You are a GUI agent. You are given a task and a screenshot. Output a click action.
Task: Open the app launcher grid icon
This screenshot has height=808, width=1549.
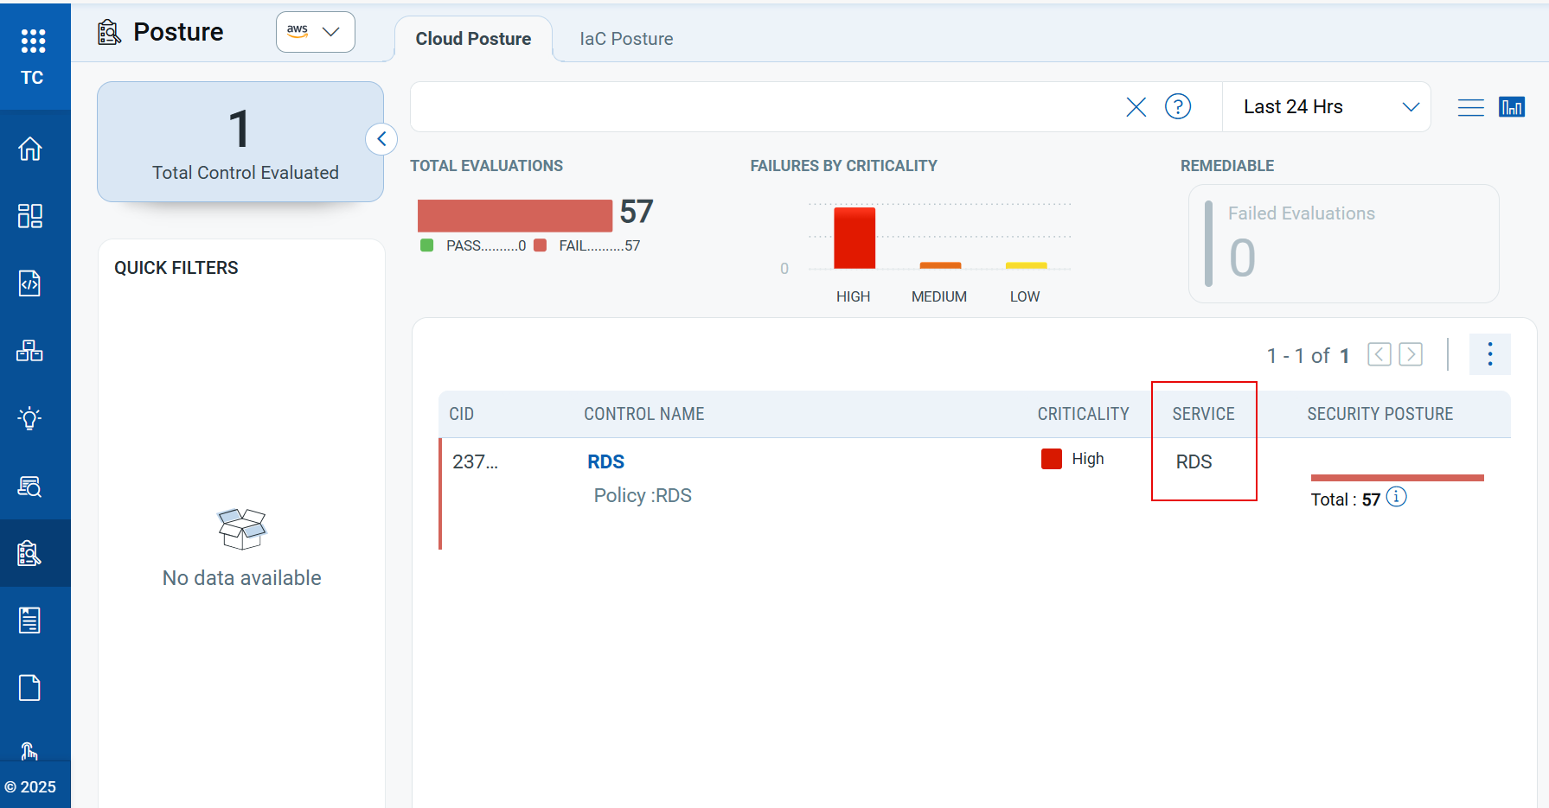click(33, 41)
